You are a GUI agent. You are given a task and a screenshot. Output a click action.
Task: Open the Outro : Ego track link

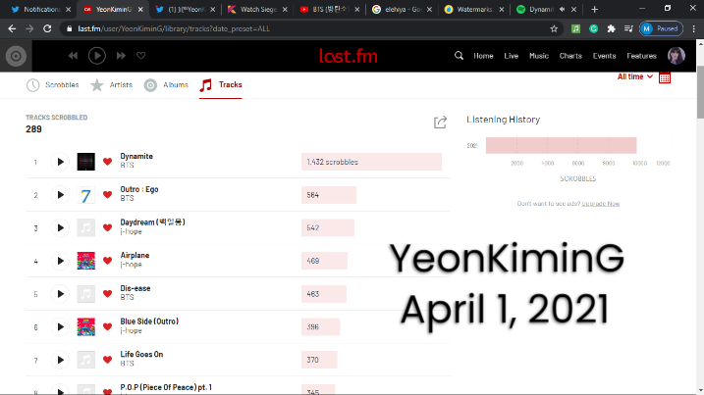tap(139, 189)
